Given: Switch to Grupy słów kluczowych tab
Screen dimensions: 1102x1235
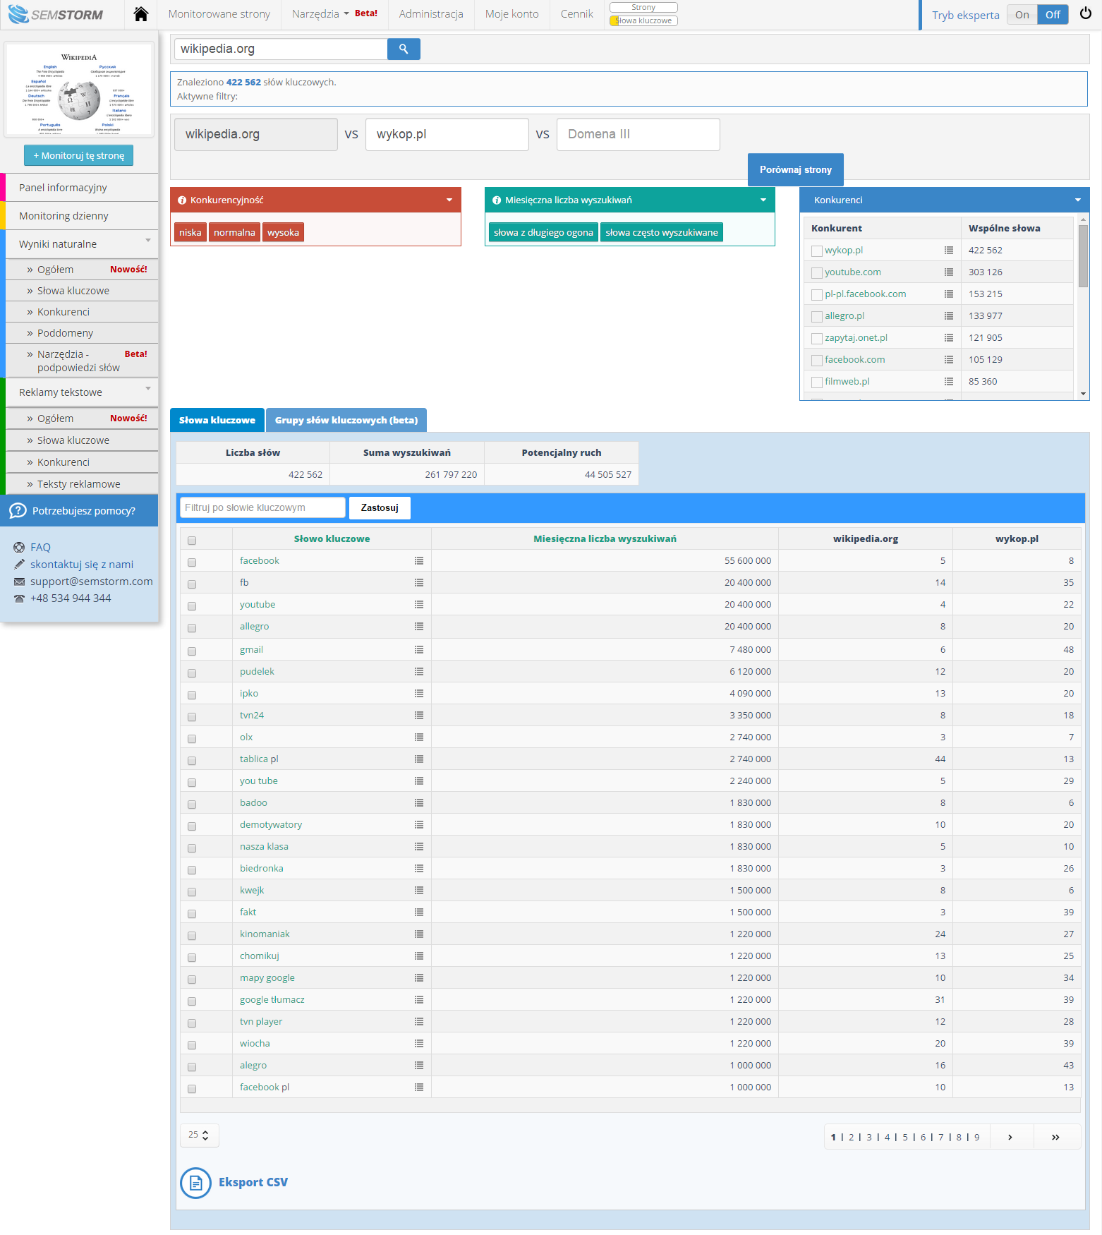Looking at the screenshot, I should (346, 420).
